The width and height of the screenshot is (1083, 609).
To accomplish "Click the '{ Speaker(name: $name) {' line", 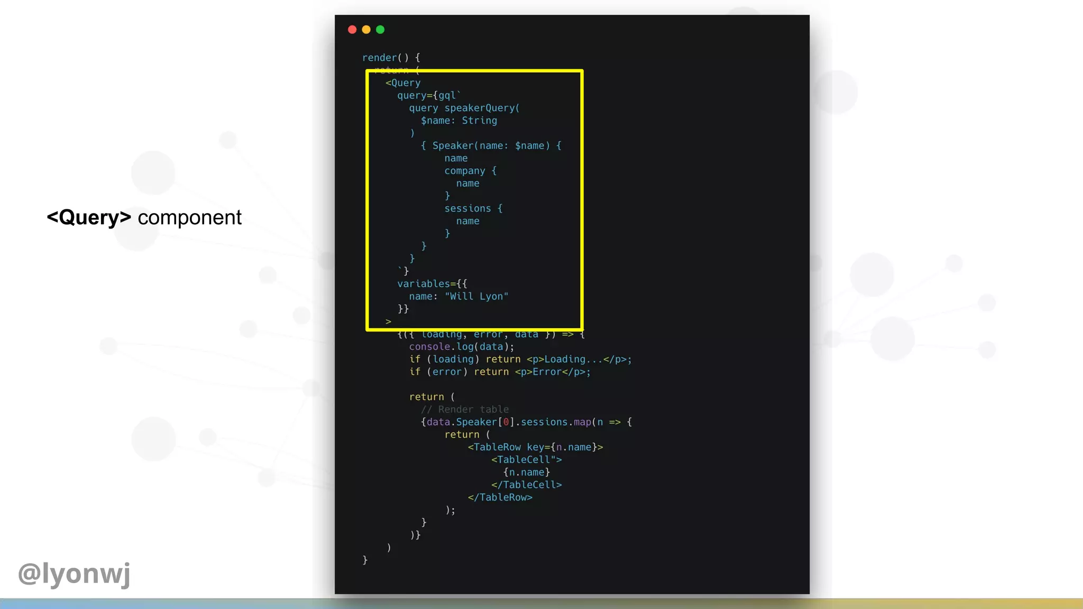I will (491, 146).
